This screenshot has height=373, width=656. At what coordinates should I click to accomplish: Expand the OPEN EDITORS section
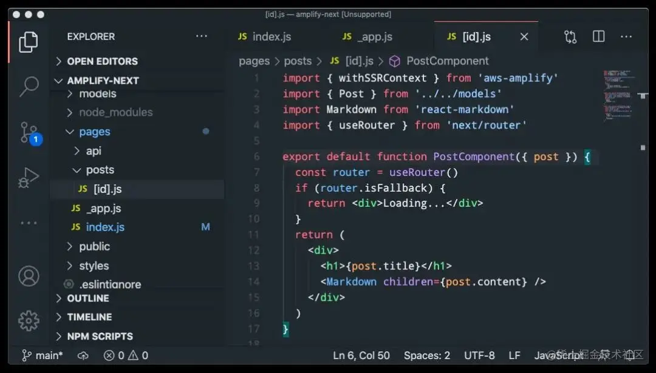coord(137,61)
